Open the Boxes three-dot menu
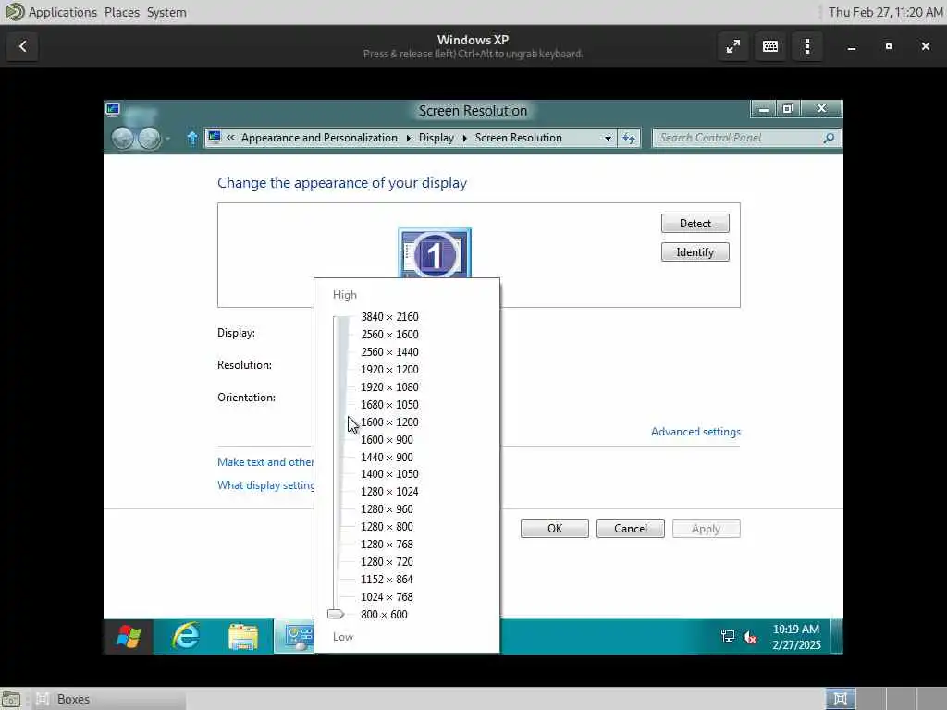 coord(806,46)
